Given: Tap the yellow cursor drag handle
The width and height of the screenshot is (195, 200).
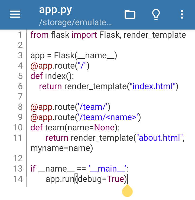Looking at the screenshot, I should click(x=127, y=191).
